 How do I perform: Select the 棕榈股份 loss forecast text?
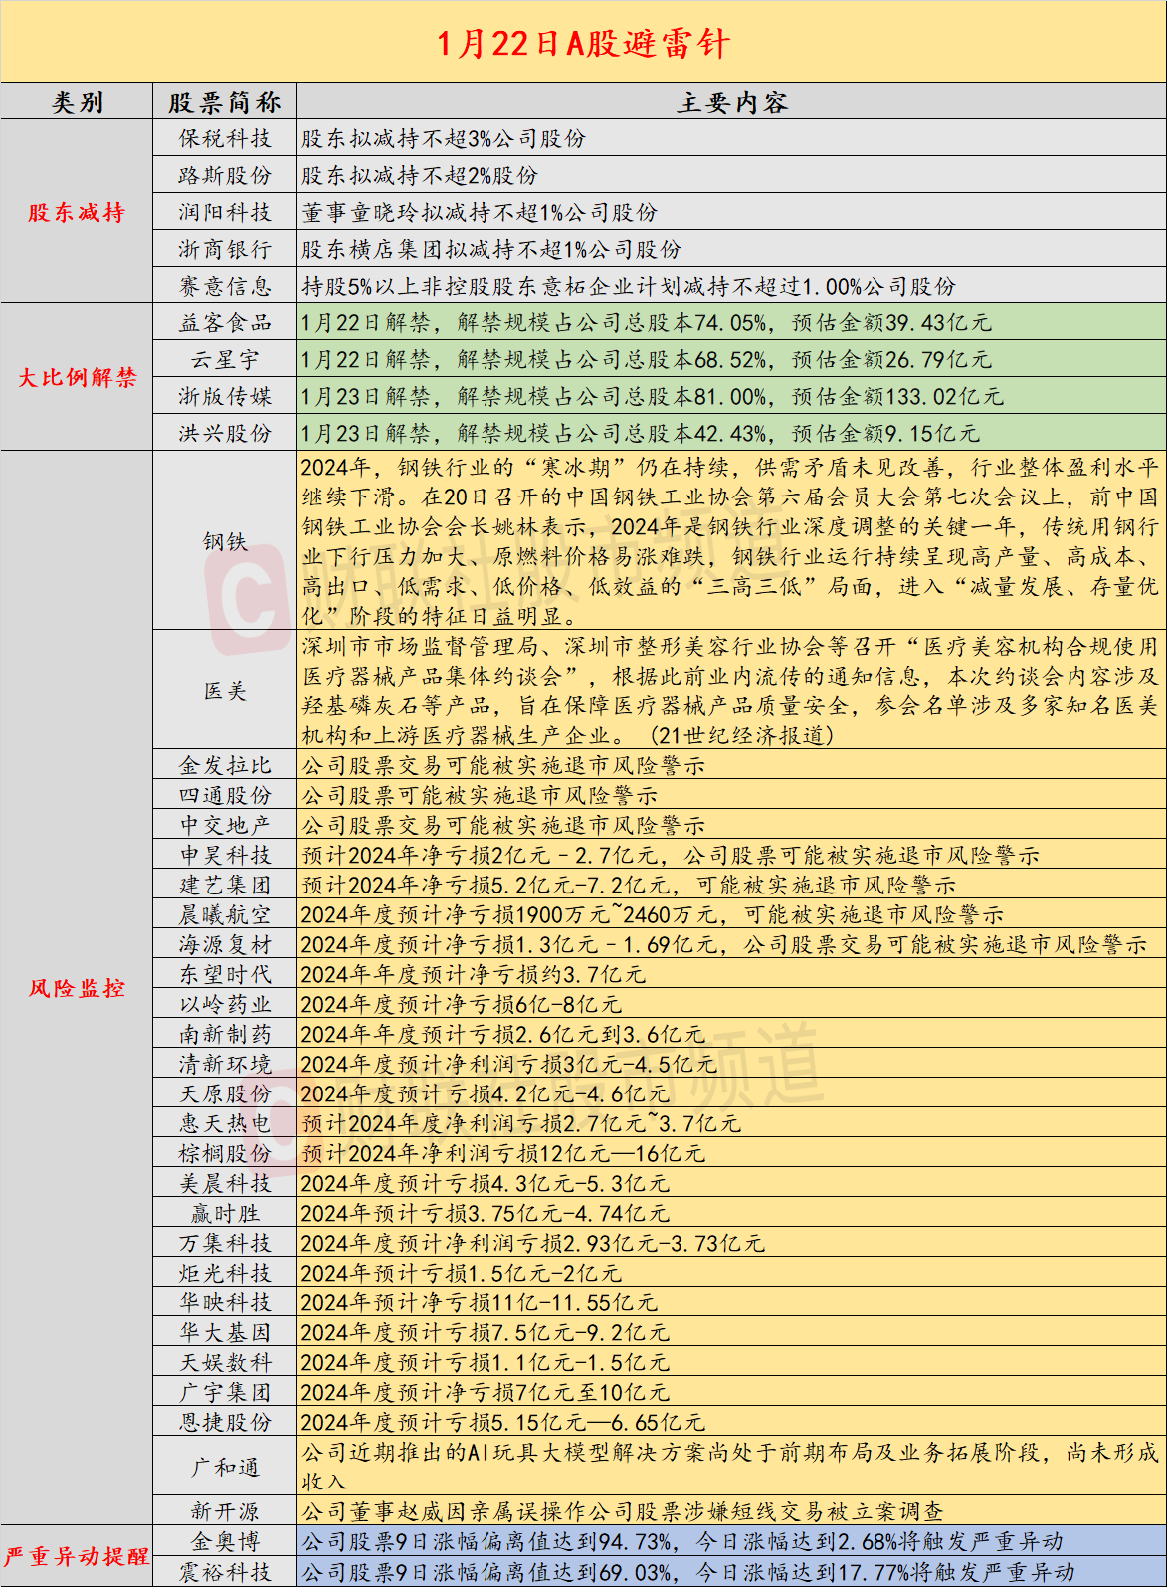point(502,1154)
